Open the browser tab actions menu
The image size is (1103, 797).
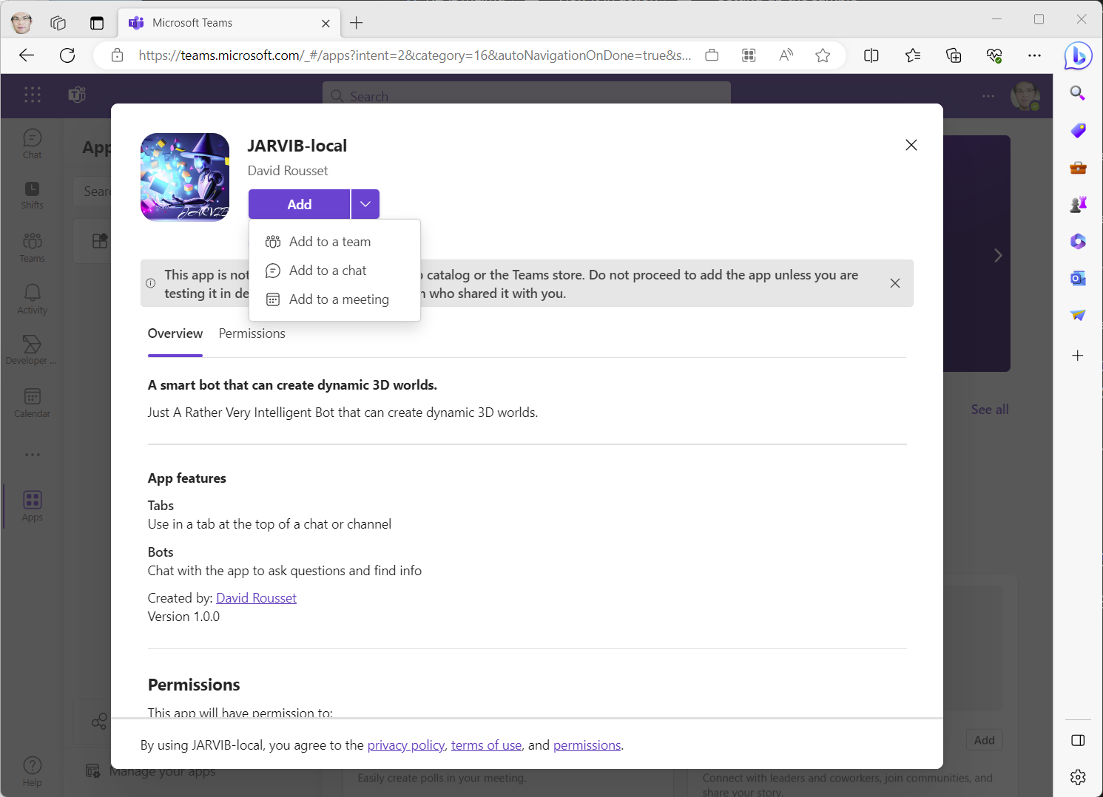[x=97, y=23]
